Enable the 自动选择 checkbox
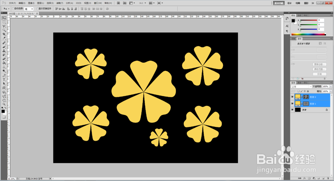This screenshot has height=181, width=334. [x=13, y=9]
